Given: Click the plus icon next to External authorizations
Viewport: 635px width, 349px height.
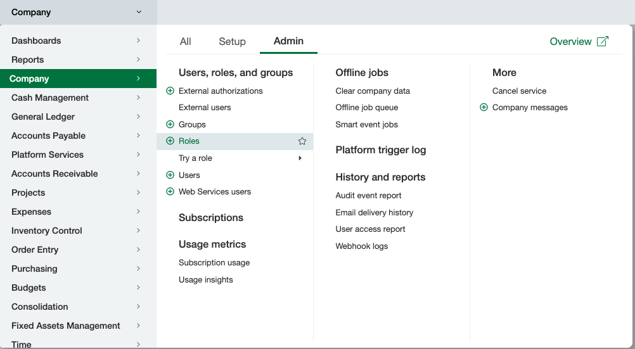Looking at the screenshot, I should coord(170,91).
